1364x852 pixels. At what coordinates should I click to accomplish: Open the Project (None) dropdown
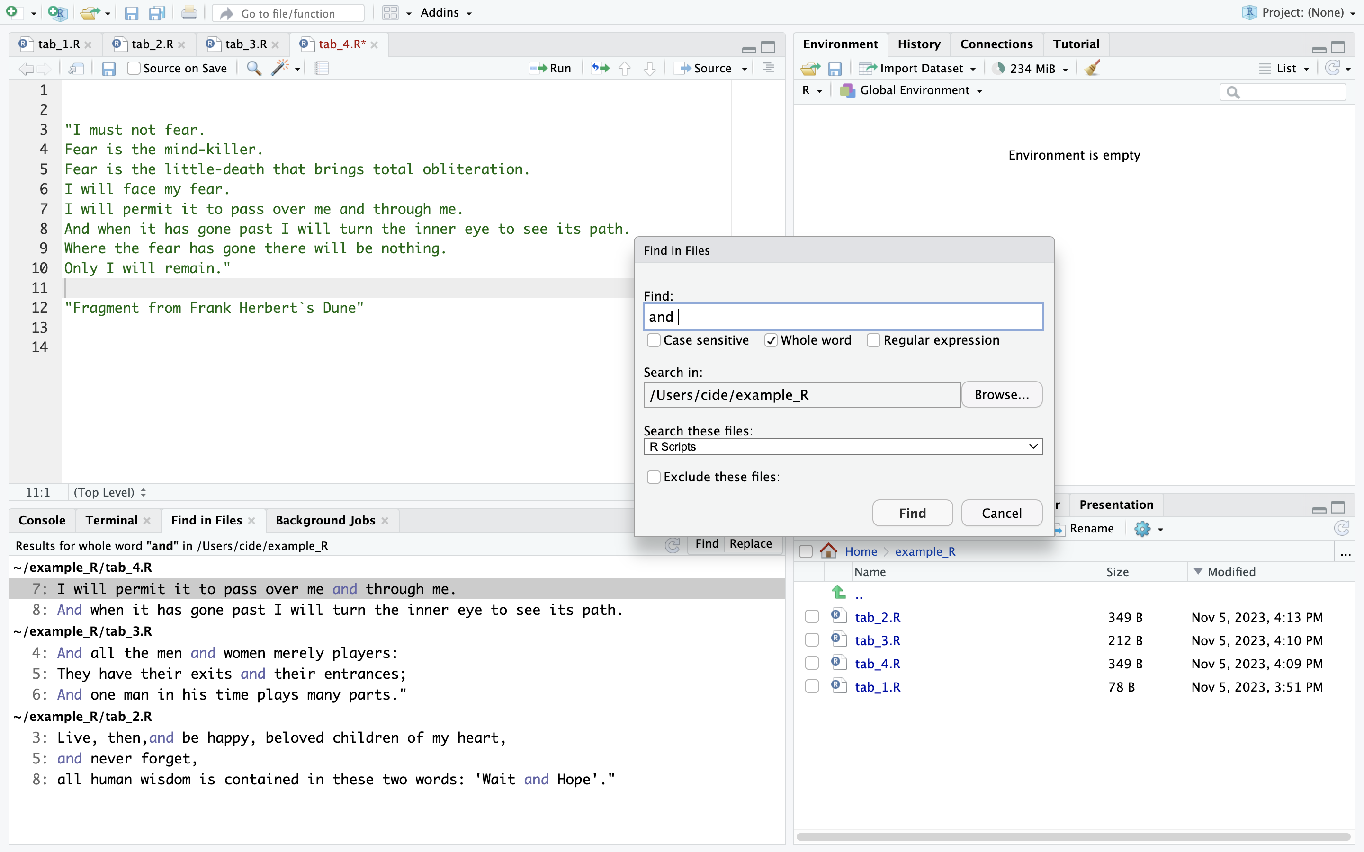pos(1299,12)
